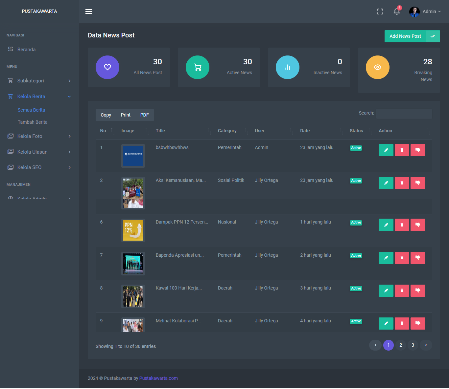Expand the Kelola Foto menu
This screenshot has width=449, height=389.
point(39,136)
